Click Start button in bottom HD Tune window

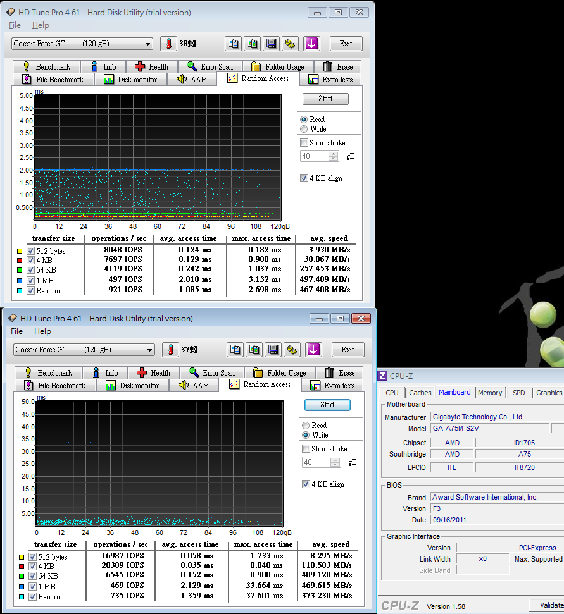coord(327,405)
